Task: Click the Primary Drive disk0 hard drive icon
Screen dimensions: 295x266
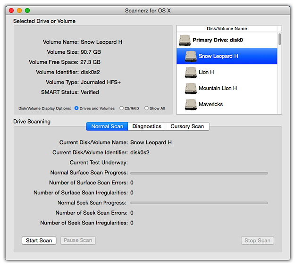Action: 185,40
